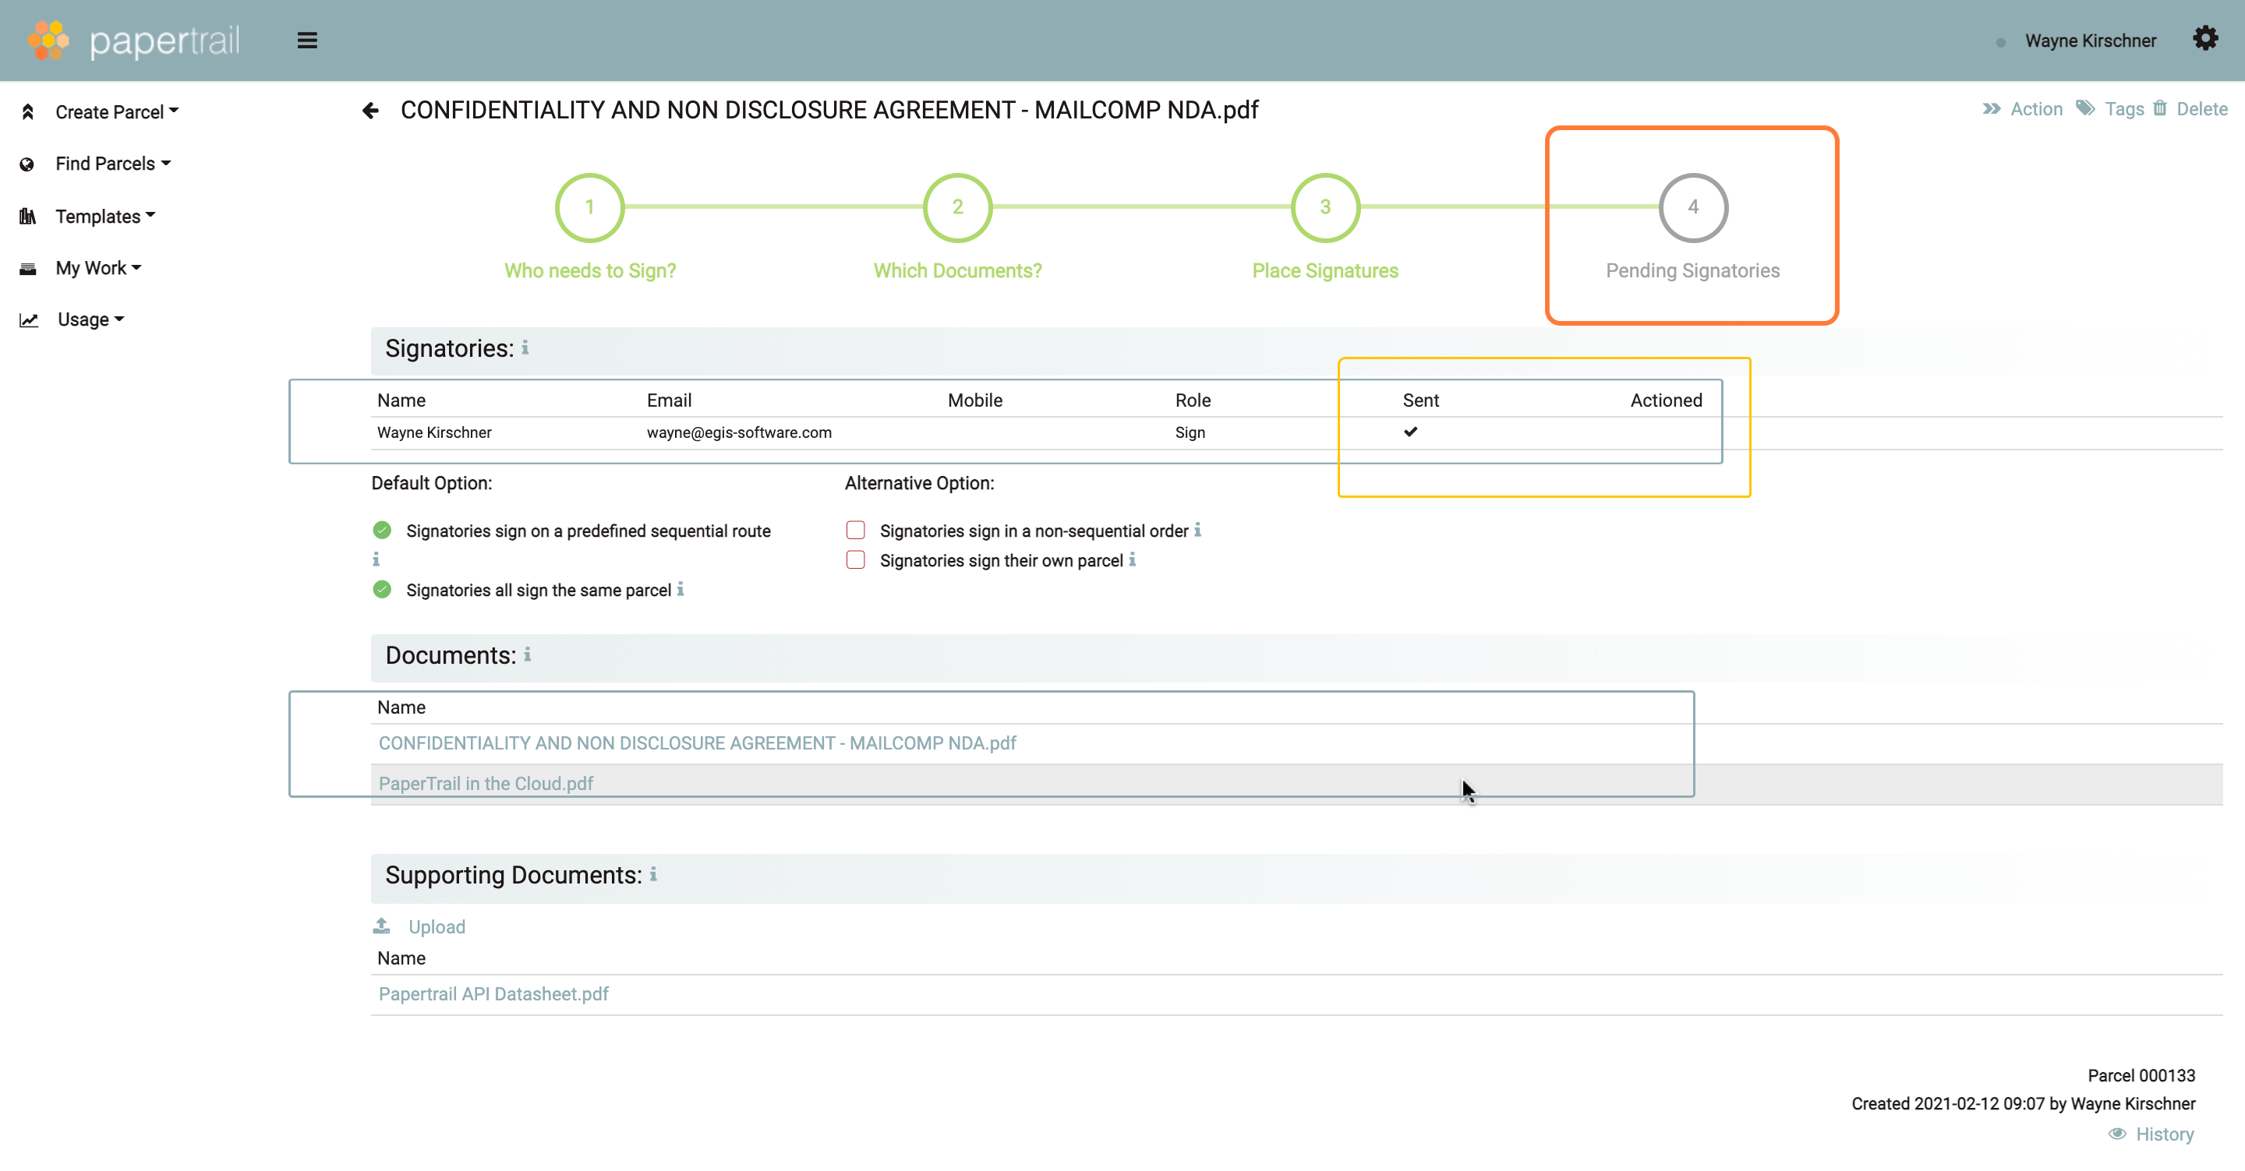Enable signatories sign in non-sequential order
The height and width of the screenshot is (1171, 2245).
tap(856, 530)
